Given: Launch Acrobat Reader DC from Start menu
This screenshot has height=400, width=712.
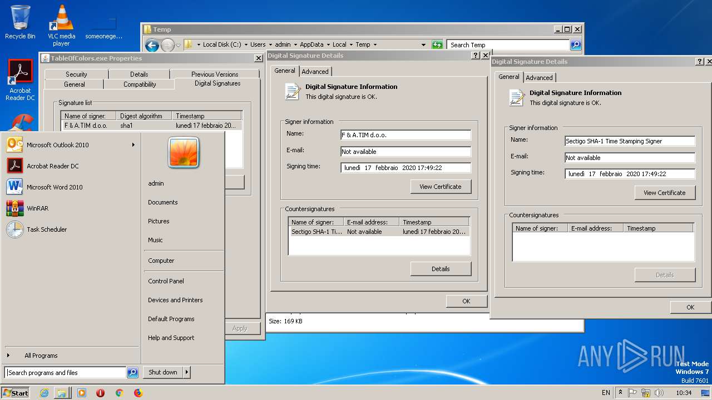Looking at the screenshot, I should click(70, 166).
